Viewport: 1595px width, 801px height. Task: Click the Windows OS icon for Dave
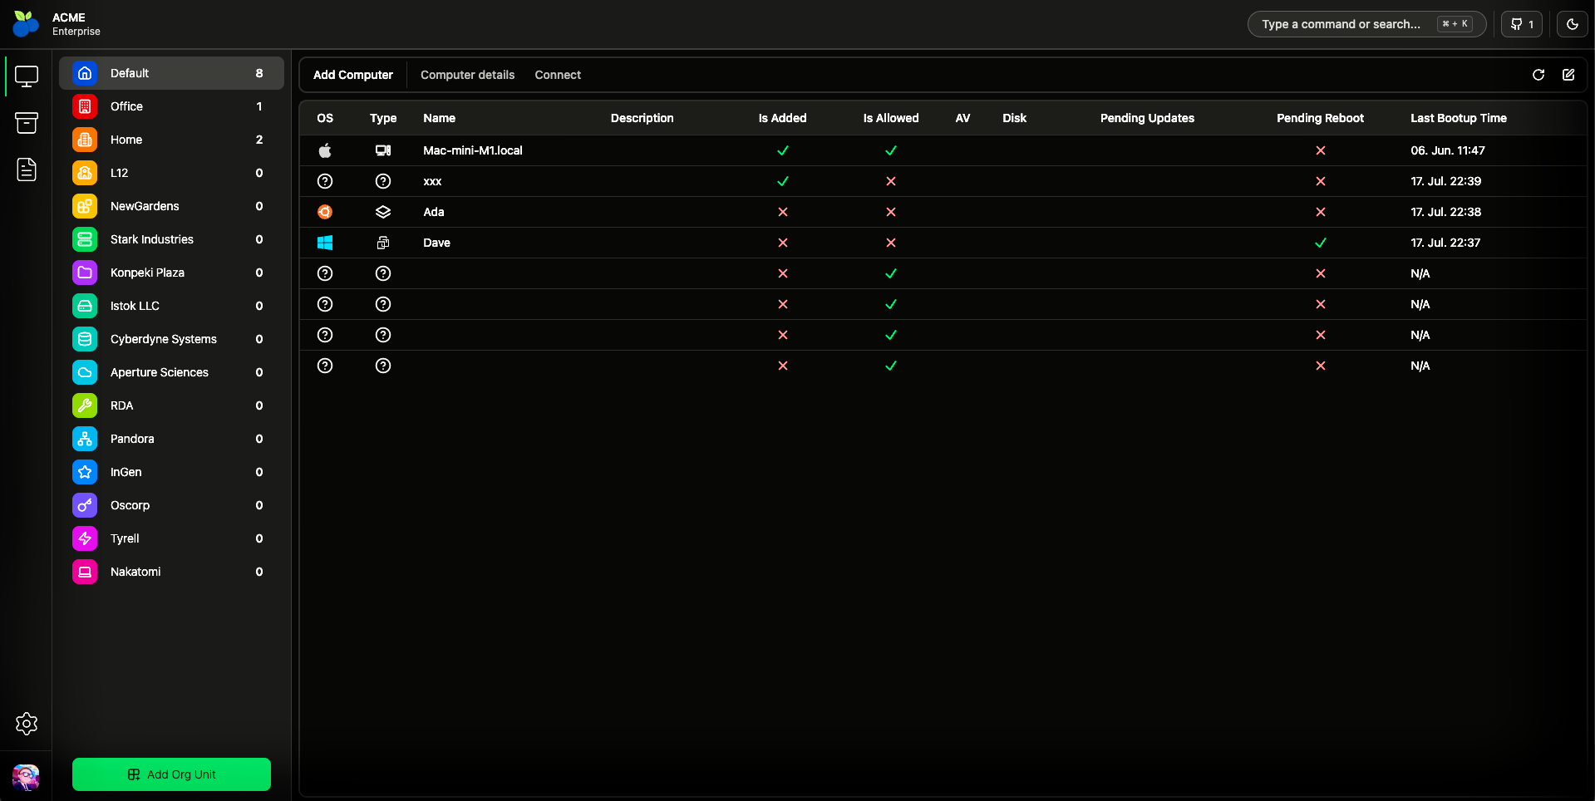point(325,243)
